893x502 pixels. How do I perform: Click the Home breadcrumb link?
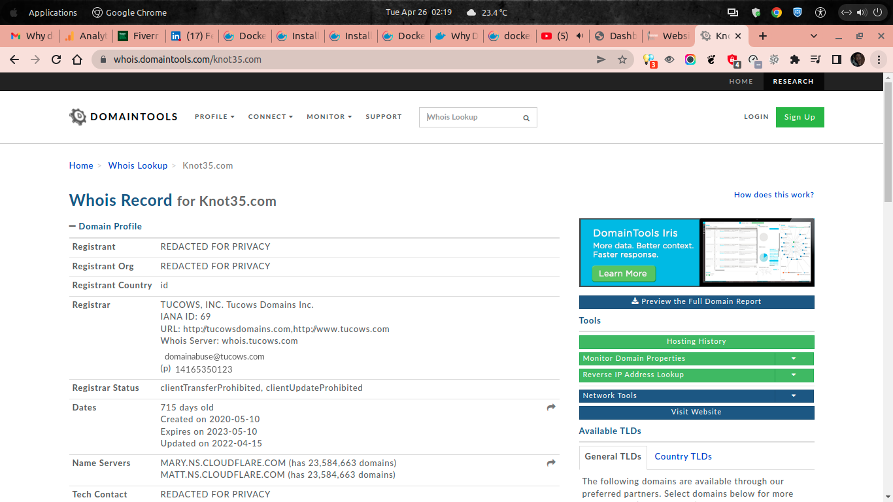pyautogui.click(x=81, y=166)
